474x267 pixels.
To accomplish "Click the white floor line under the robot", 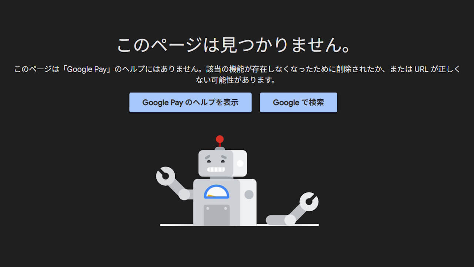I will point(239,225).
